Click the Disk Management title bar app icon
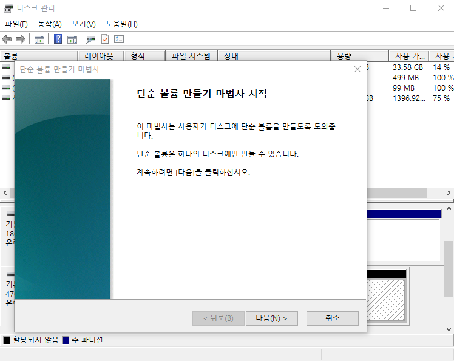 pos(8,8)
